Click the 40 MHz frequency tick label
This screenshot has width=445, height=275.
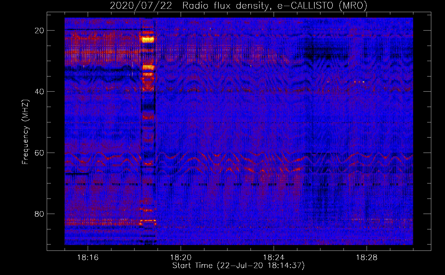click(39, 92)
